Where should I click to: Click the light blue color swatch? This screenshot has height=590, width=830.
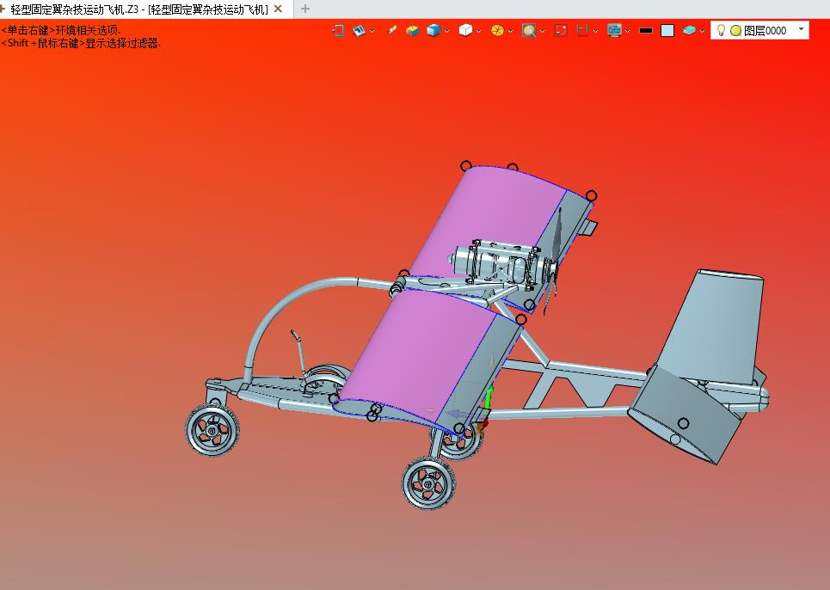pos(667,30)
